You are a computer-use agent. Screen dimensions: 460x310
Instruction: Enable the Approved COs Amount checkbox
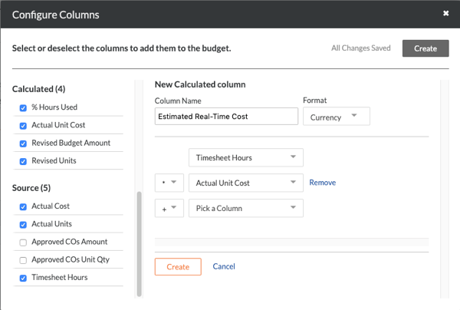point(23,242)
